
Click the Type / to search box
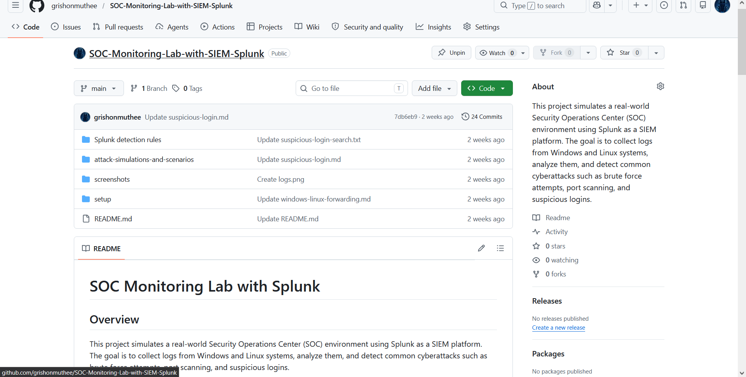[x=540, y=5]
